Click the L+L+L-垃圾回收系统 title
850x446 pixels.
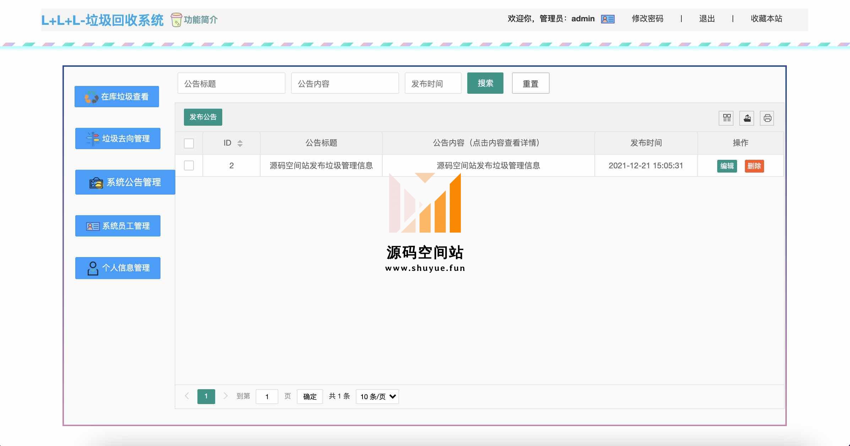102,20
